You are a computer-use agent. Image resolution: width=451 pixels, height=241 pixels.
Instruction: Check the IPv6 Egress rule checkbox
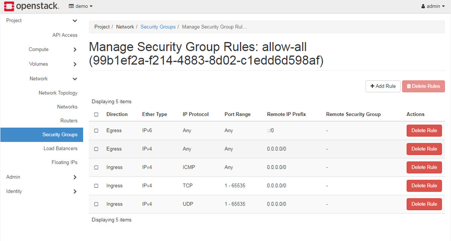click(x=96, y=131)
